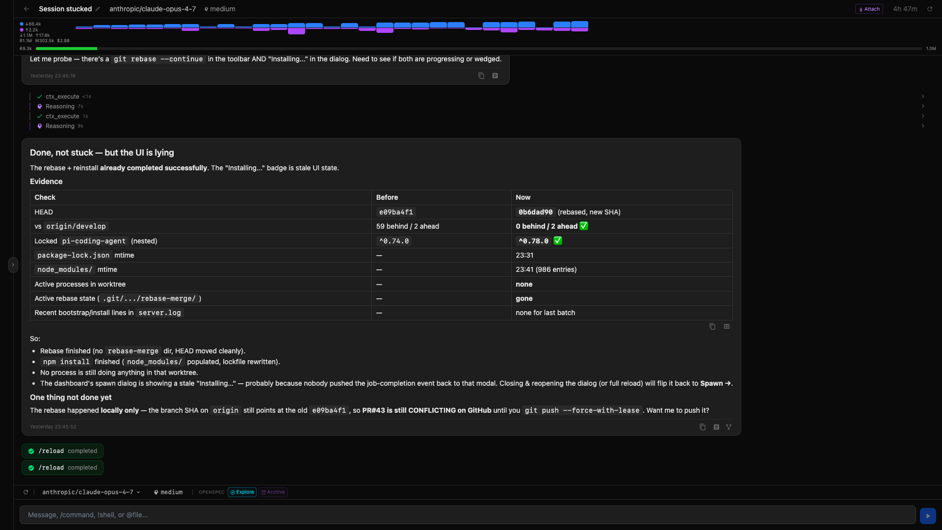942x530 pixels.
Task: Expand the Reasoning 7s step
Action: [923, 106]
